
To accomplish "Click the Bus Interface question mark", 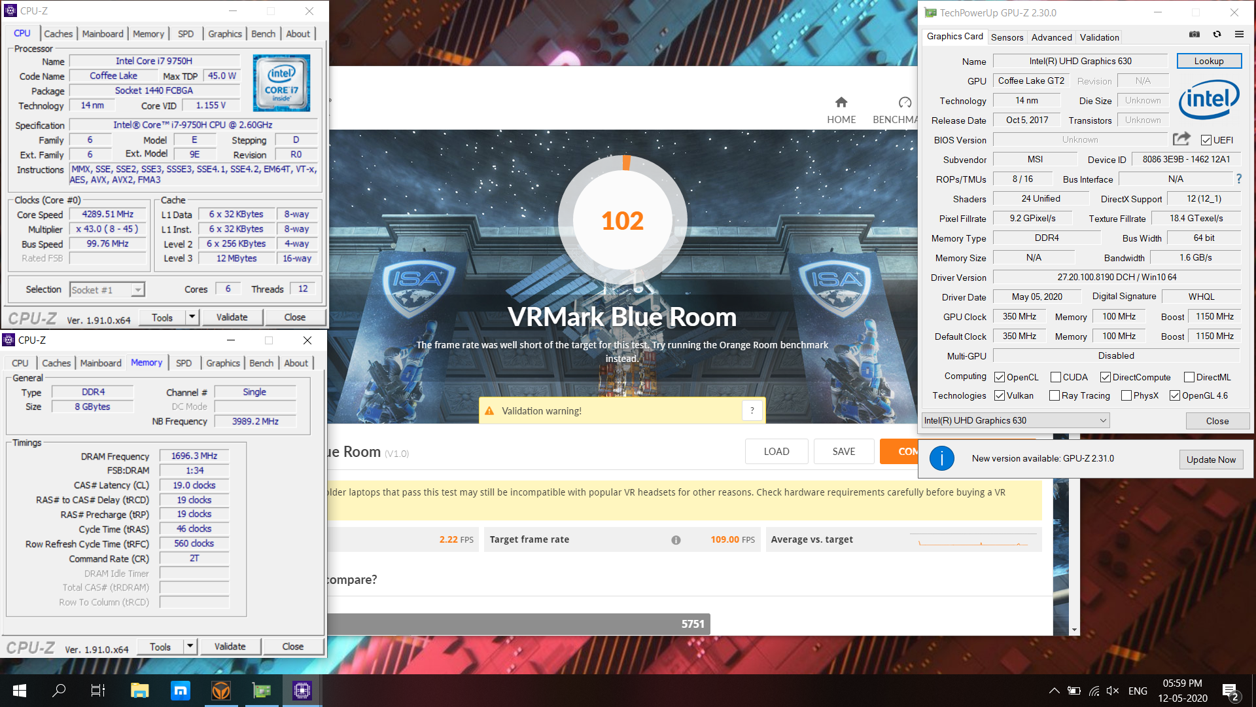I will coord(1238,179).
